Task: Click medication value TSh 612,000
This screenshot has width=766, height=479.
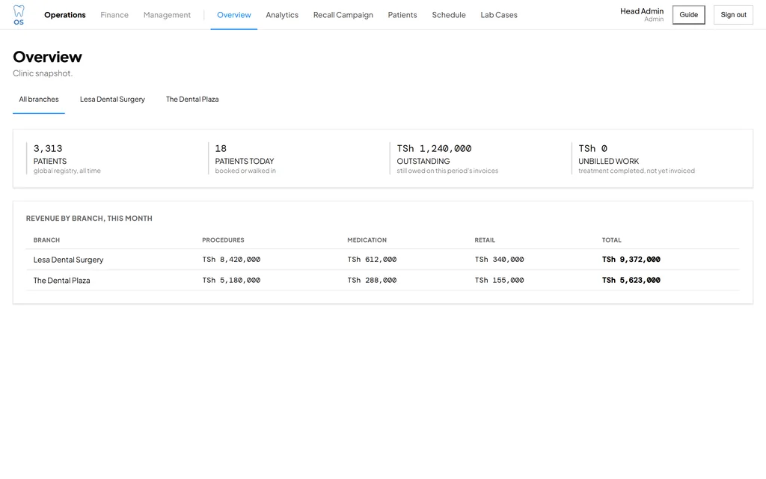Action: tap(372, 260)
